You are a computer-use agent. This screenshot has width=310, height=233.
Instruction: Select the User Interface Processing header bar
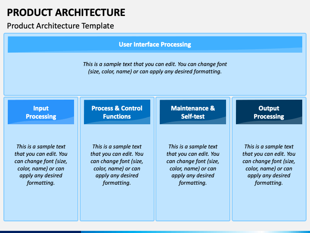(155, 44)
